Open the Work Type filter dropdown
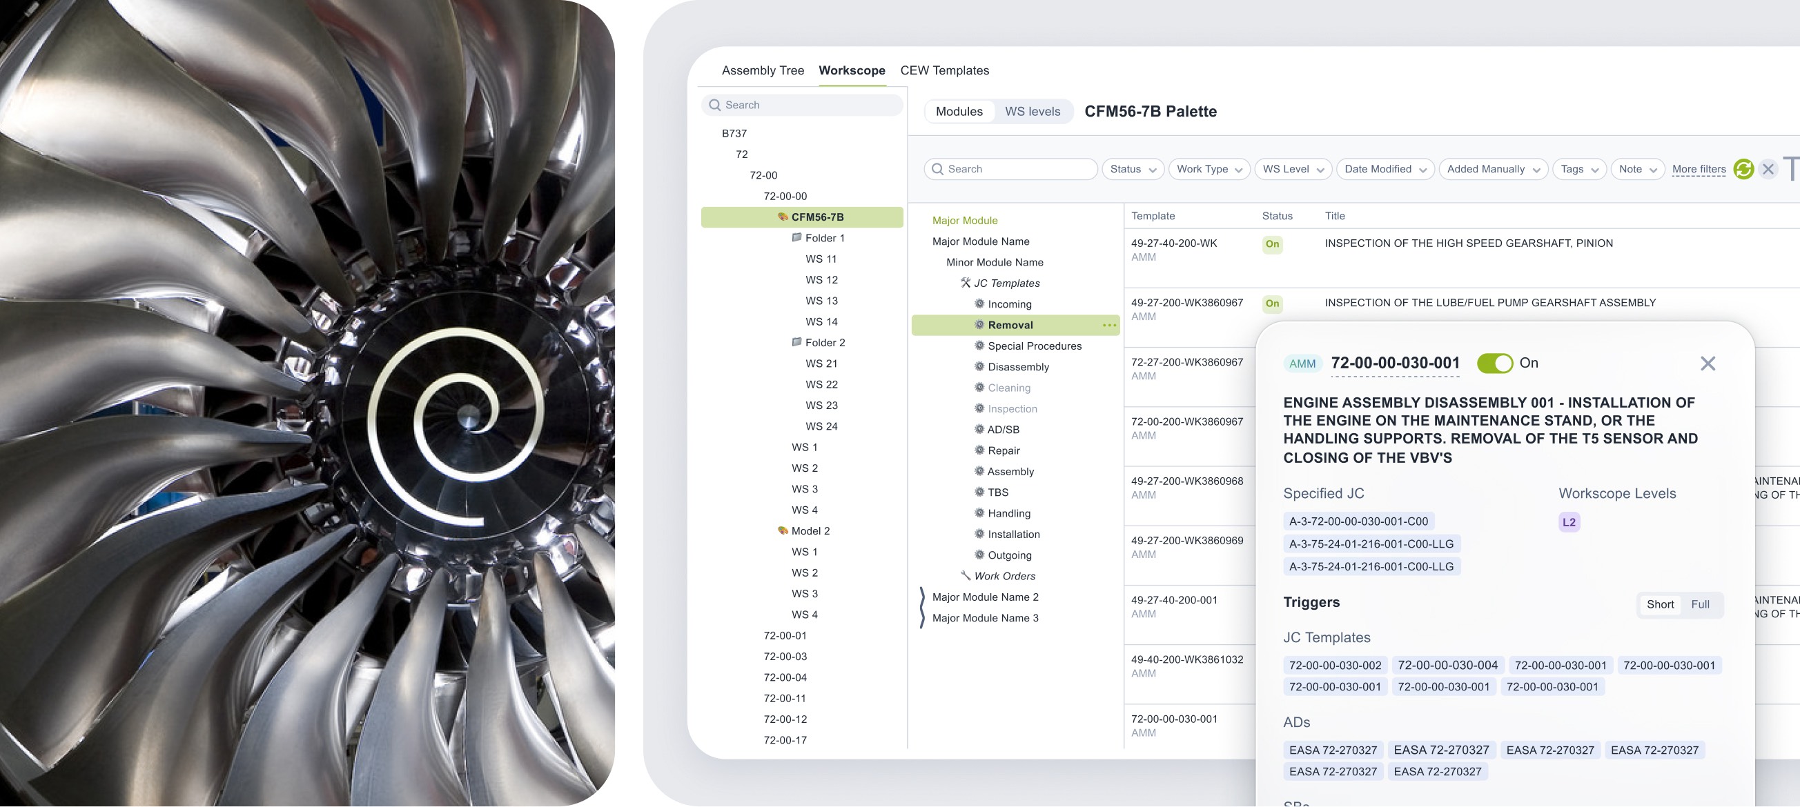1800x807 pixels. pyautogui.click(x=1208, y=169)
